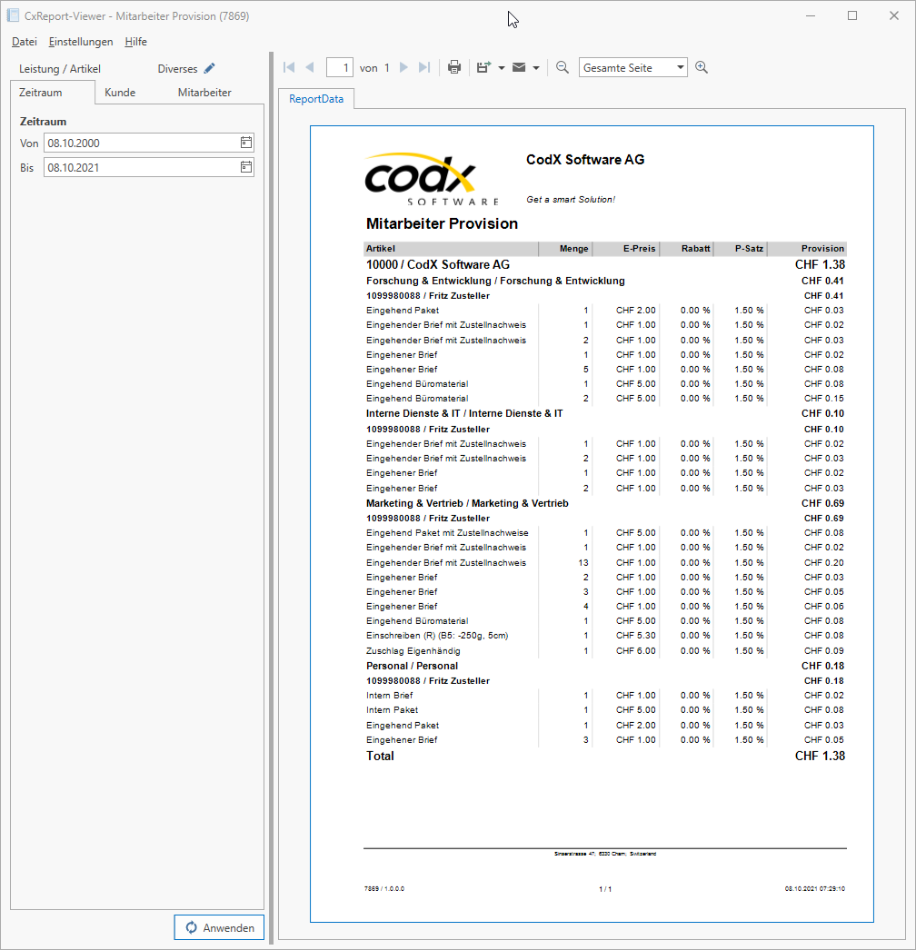Click the Anwenden button
The height and width of the screenshot is (950, 916).
coord(219,927)
